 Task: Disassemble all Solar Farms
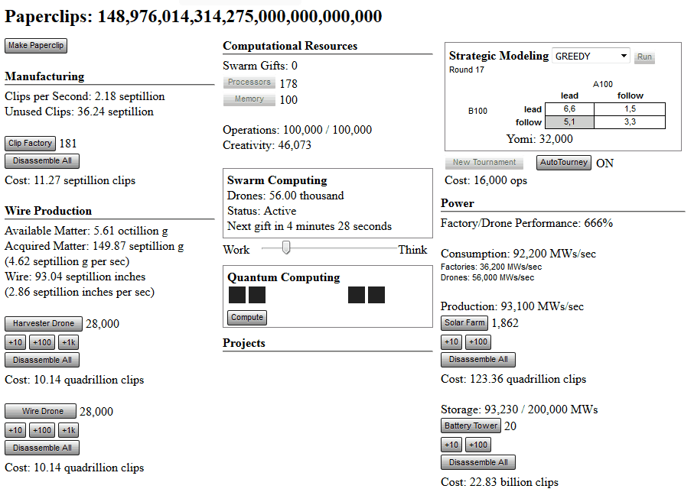[x=478, y=359]
